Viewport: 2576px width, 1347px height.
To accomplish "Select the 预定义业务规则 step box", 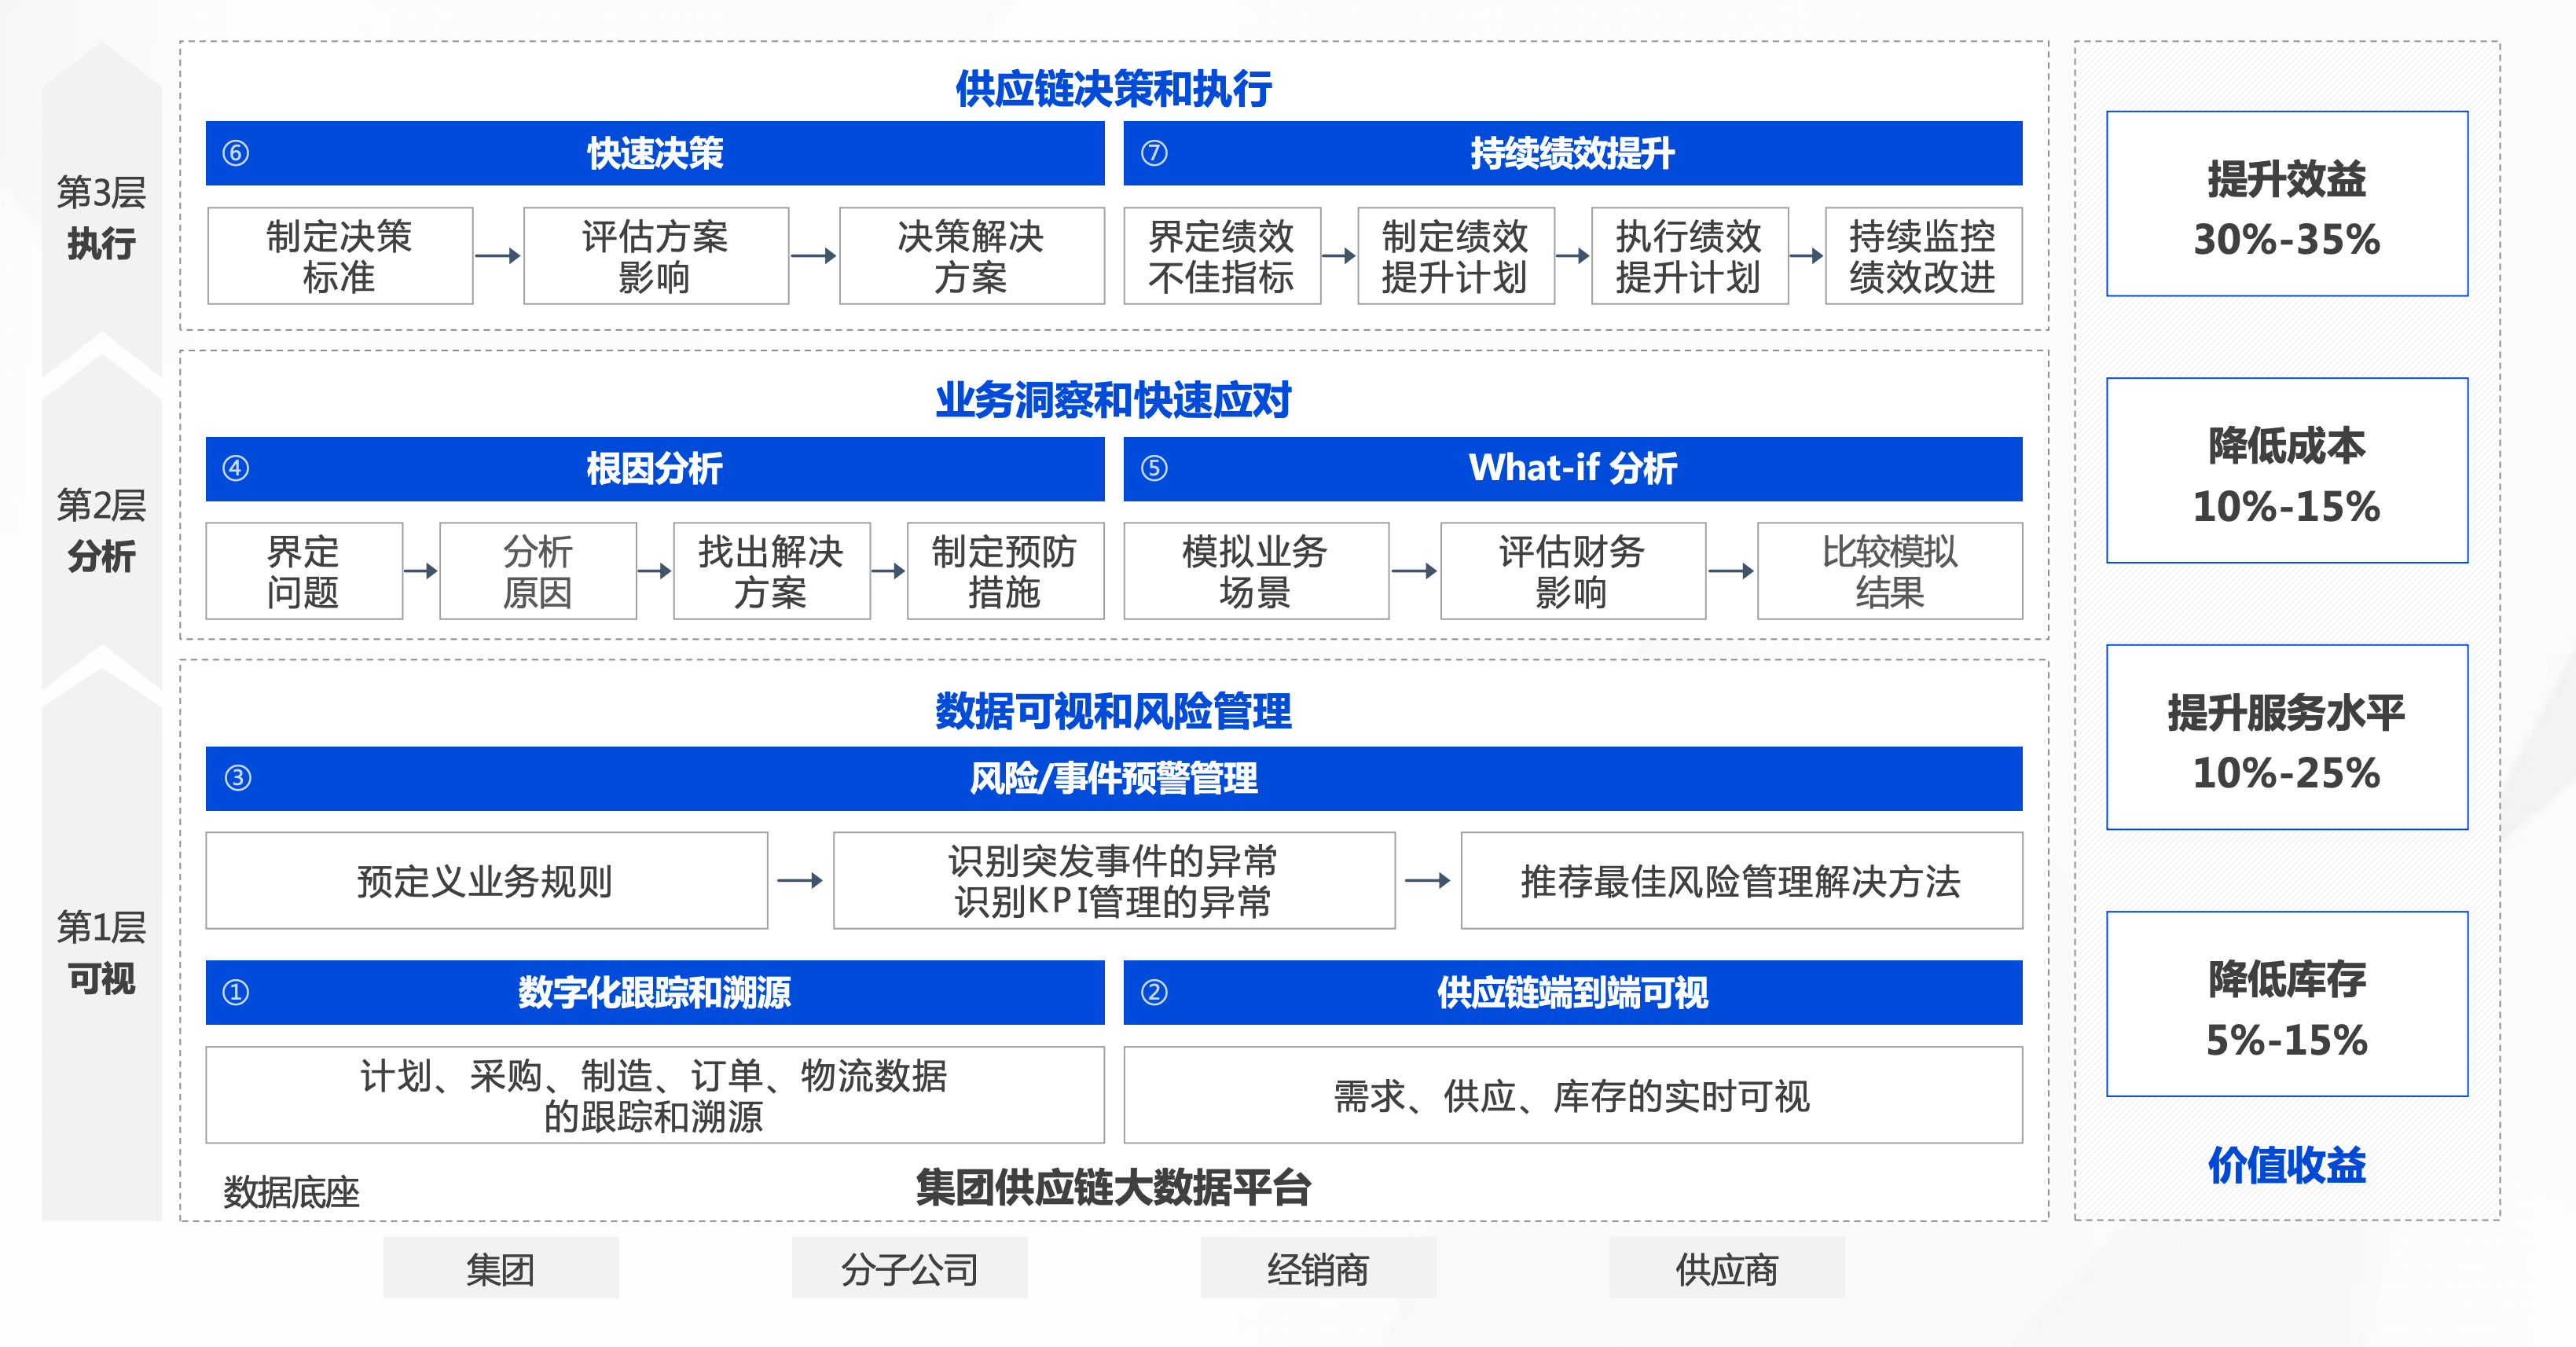I will [486, 881].
